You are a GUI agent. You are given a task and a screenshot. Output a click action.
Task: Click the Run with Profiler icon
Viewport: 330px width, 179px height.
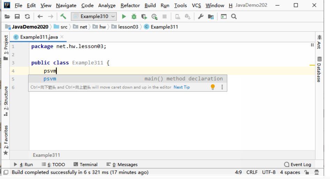point(154,17)
